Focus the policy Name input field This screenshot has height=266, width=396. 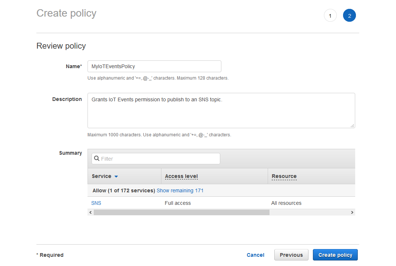pyautogui.click(x=154, y=66)
